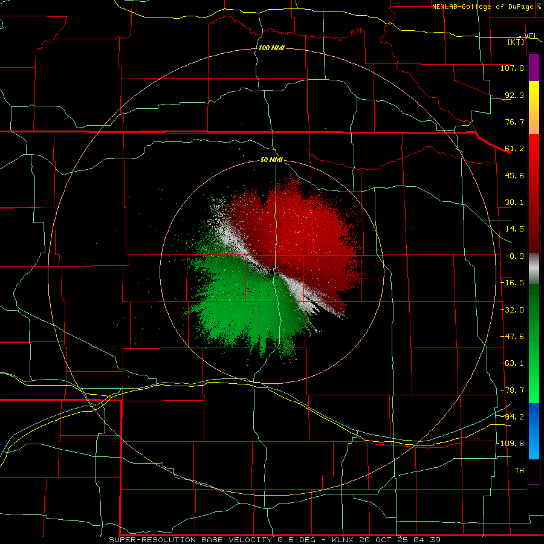This screenshot has width=544, height=544.
Task: Click the -94.2 scale value
Action: click(513, 417)
